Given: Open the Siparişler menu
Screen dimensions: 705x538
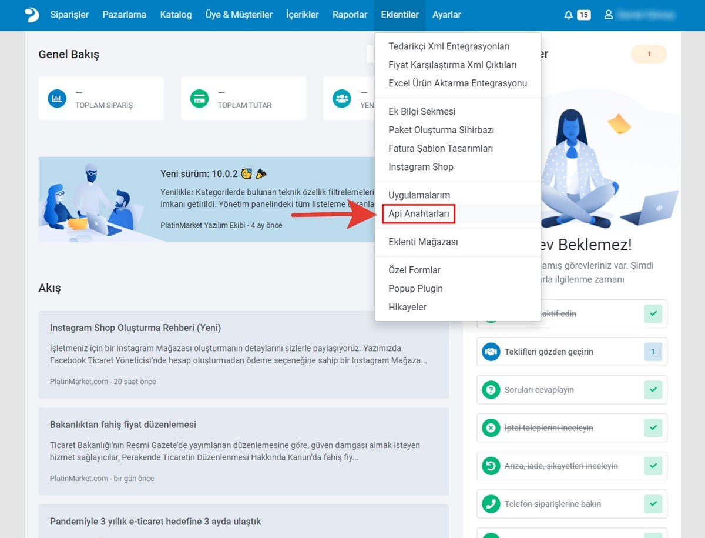Looking at the screenshot, I should [69, 15].
